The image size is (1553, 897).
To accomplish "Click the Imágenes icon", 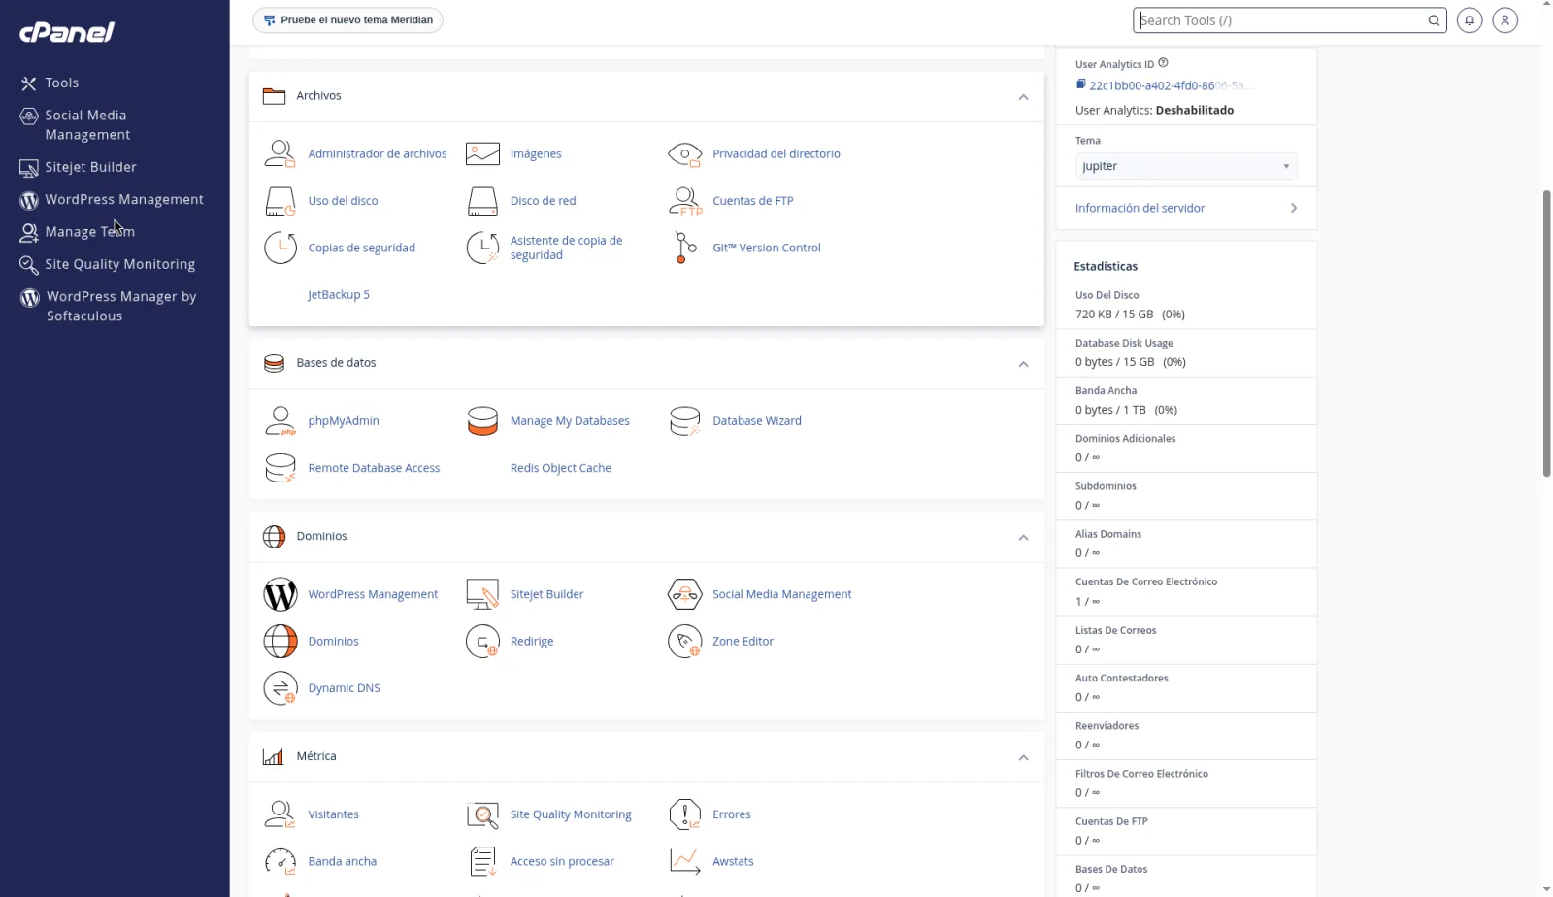I will [x=482, y=153].
